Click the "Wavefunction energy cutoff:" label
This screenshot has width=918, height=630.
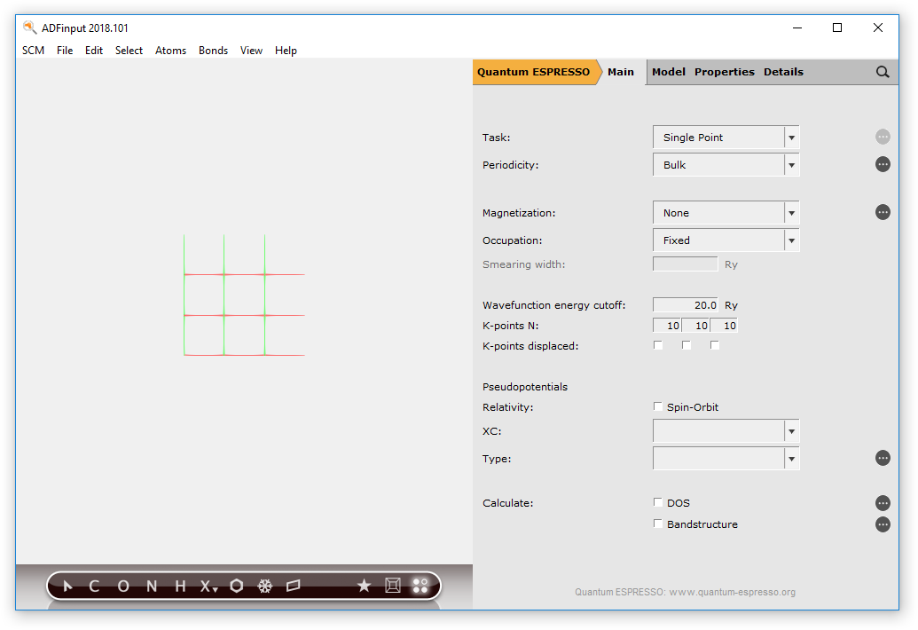coord(553,305)
